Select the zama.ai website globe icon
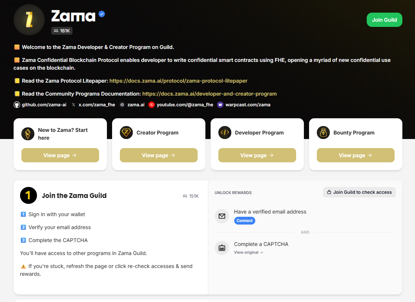Viewport: 415px width, 302px height. (122, 105)
